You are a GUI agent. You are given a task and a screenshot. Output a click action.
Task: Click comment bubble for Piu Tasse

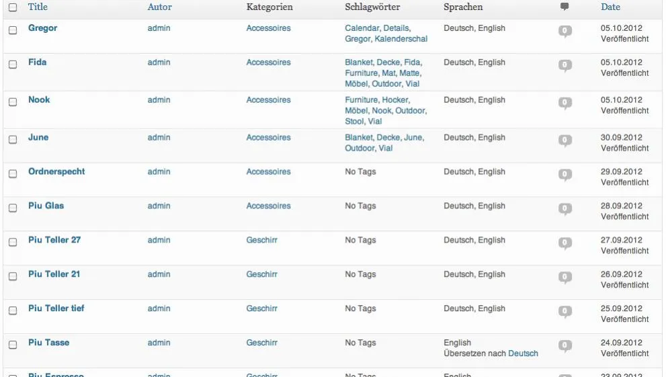(x=565, y=346)
